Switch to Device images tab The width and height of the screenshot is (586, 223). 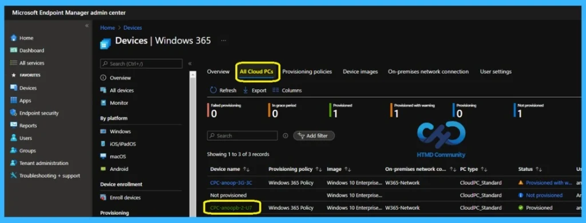(x=361, y=71)
